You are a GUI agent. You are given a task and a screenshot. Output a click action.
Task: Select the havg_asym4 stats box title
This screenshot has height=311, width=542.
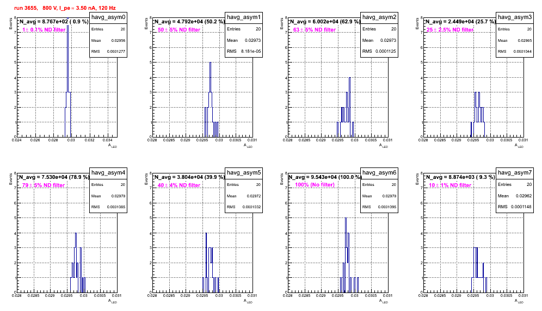pyautogui.click(x=108, y=172)
